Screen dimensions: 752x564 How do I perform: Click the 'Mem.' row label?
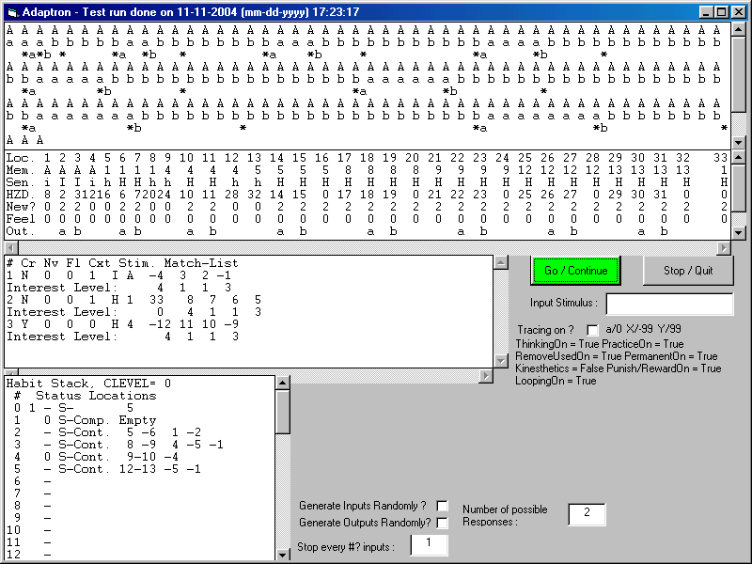pos(21,170)
